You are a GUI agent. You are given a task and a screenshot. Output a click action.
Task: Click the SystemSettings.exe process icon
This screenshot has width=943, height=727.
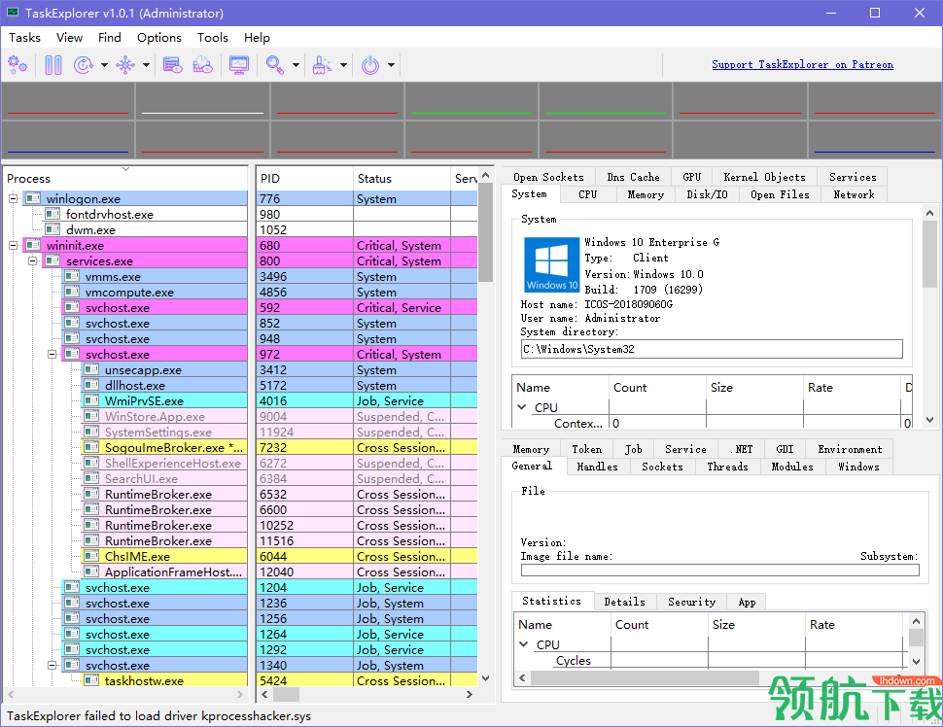(x=91, y=432)
